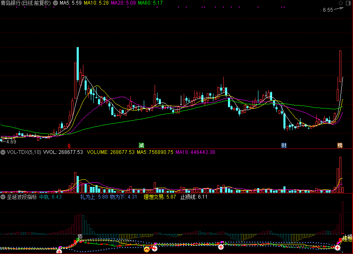Click the 理想交易: 5.87 value
The height and width of the screenshot is (254, 353).
coord(160,197)
